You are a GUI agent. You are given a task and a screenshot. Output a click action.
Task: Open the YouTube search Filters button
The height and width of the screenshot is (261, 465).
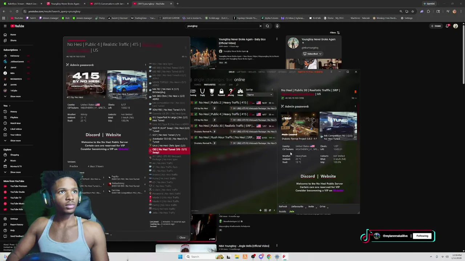(335, 33)
